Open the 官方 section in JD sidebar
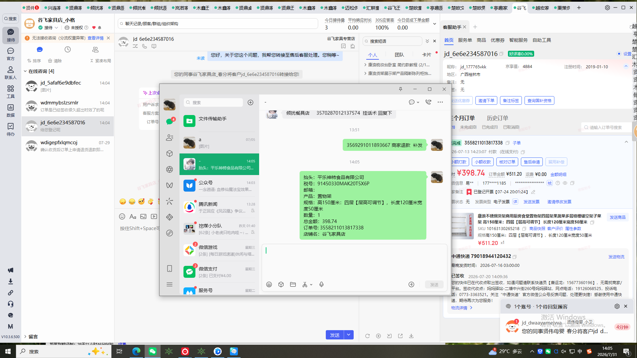 (x=11, y=54)
